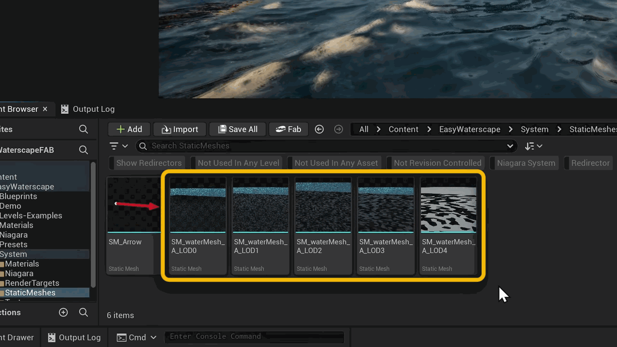Screen dimensions: 617x347
Task: Toggle the Niagara System filter
Action: click(x=524, y=163)
